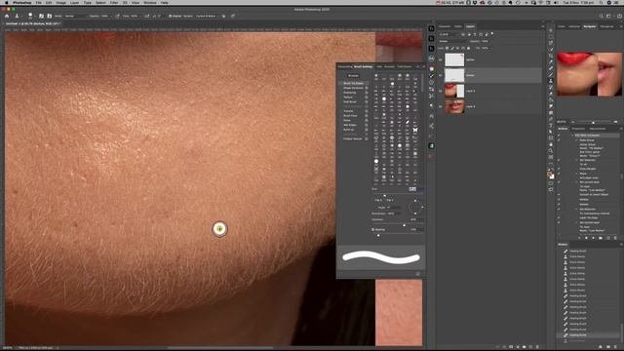Click the delete layer trash icon

[537, 347]
